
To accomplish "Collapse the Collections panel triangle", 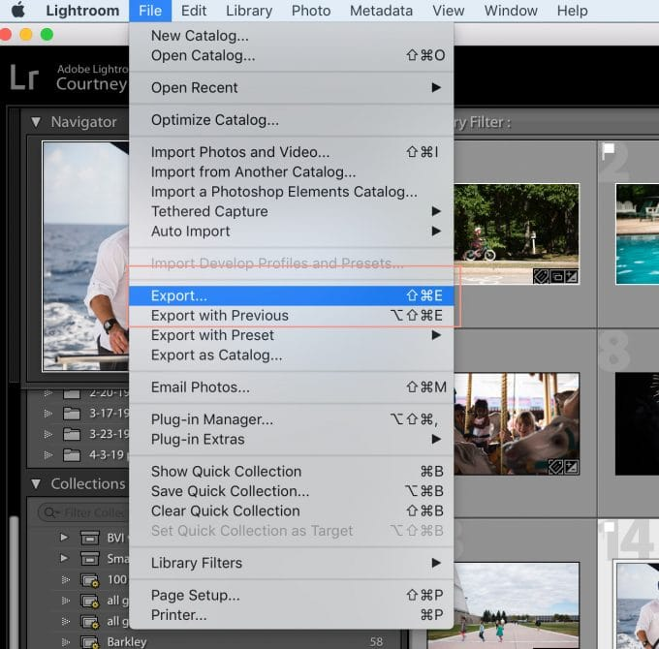I will click(36, 484).
